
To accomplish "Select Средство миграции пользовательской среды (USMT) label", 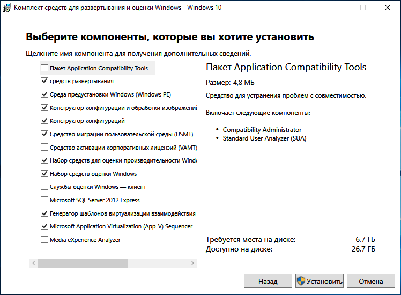I will coord(122,134).
